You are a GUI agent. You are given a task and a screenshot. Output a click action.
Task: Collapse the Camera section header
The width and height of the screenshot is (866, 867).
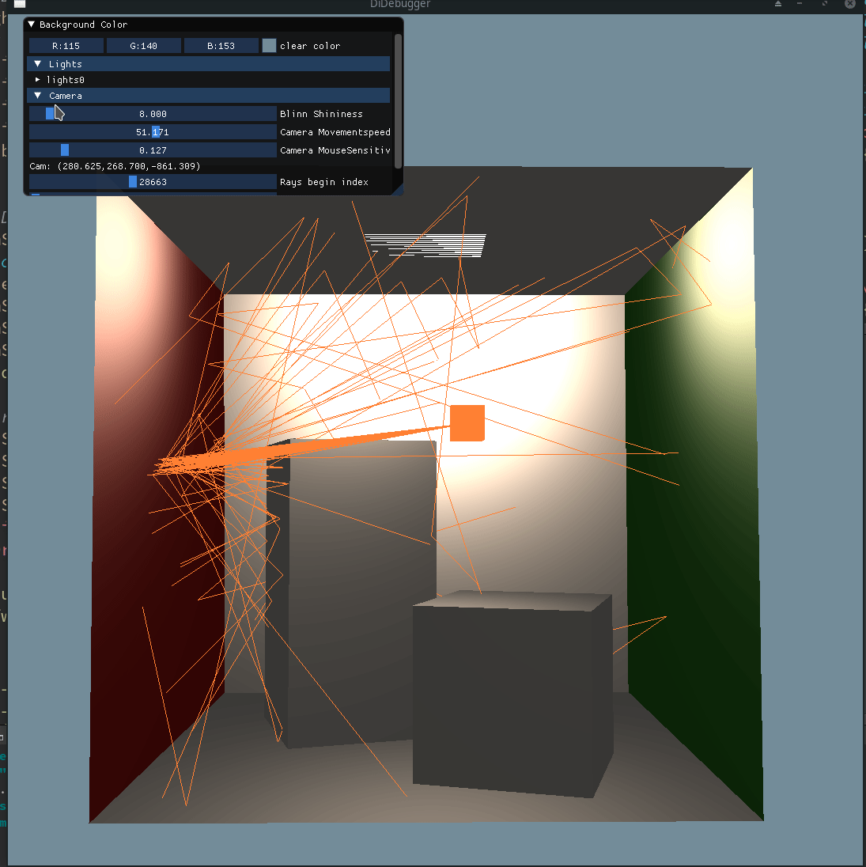37,95
